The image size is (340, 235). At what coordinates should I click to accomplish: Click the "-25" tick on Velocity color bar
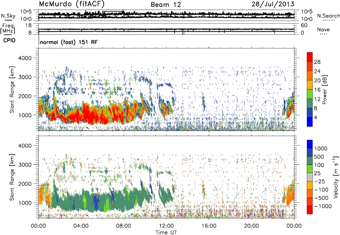click(x=320, y=181)
